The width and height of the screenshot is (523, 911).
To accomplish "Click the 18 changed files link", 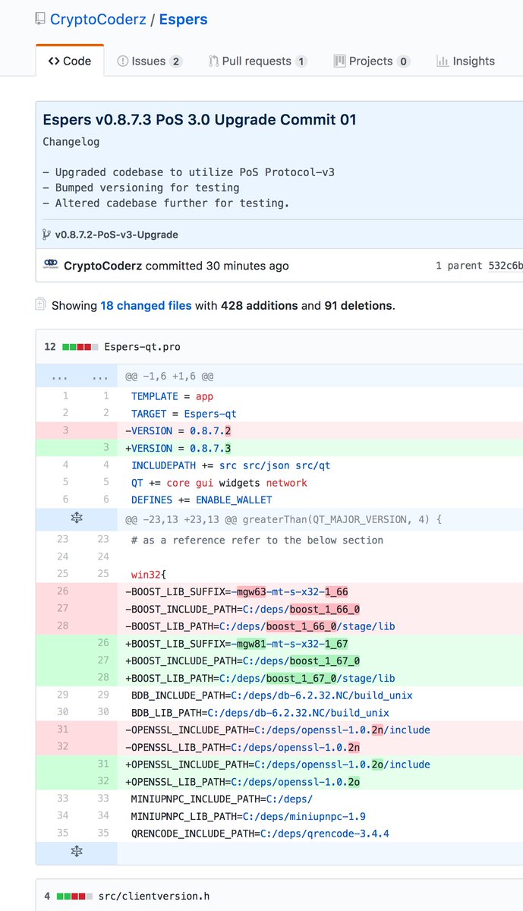I will tap(146, 306).
